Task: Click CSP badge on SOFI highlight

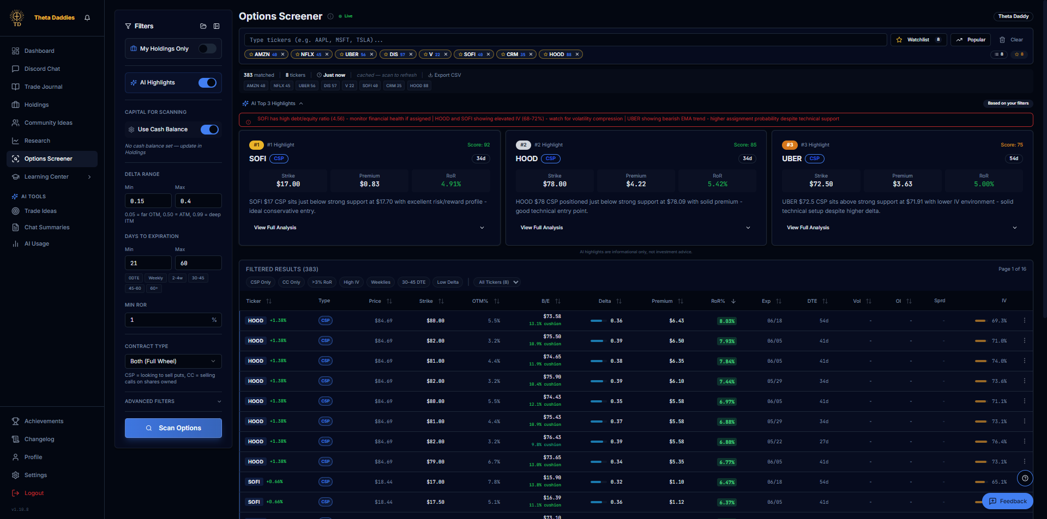Action: (x=279, y=158)
